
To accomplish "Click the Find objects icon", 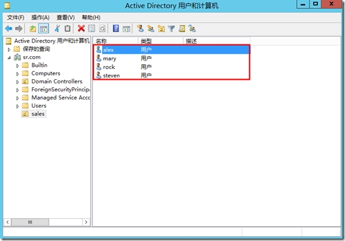I will (x=182, y=28).
